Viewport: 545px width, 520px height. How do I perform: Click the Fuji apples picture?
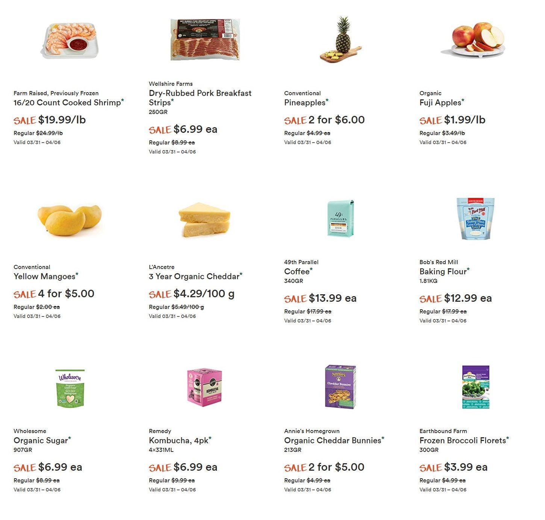pyautogui.click(x=475, y=40)
